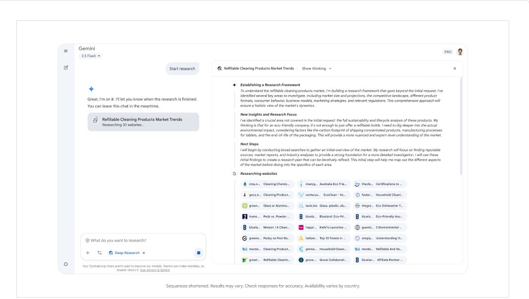Image resolution: width=529 pixels, height=299 pixels.
Task: Open the Blueland: Eco-Fri... source chip
Action: pyautogui.click(x=324, y=216)
